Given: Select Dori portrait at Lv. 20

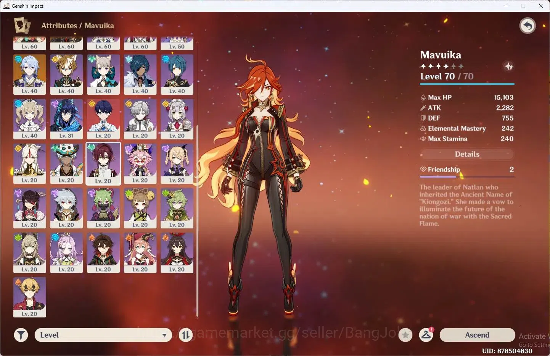Looking at the screenshot, I should [x=140, y=163].
